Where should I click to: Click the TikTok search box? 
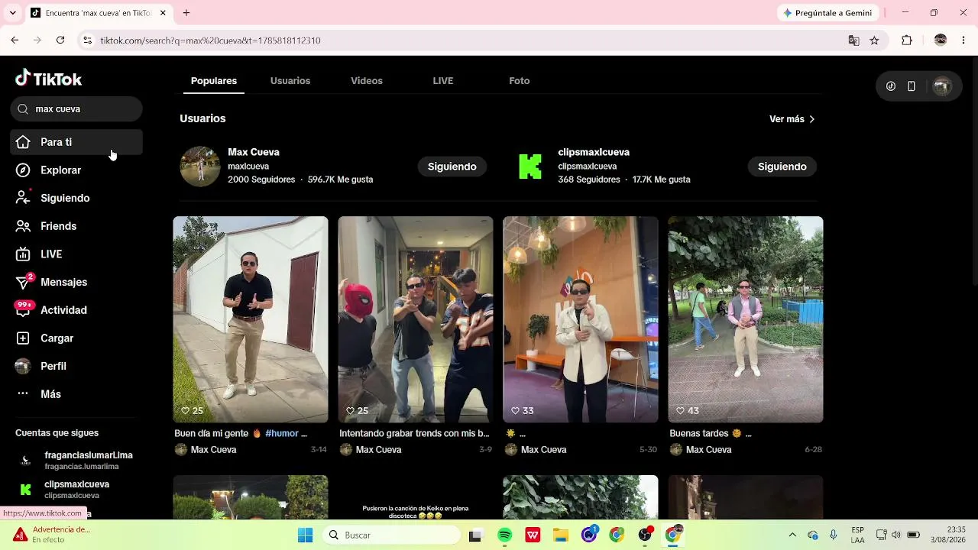(x=76, y=109)
